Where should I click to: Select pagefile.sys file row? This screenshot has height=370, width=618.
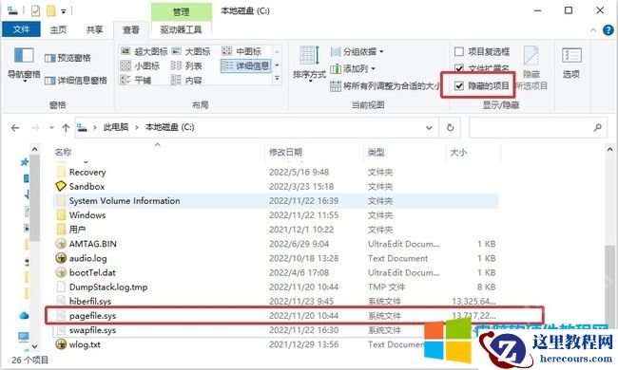click(276, 316)
